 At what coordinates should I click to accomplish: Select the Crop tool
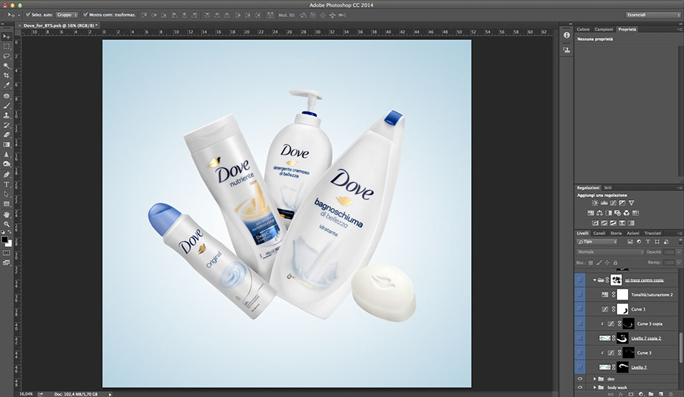pyautogui.click(x=7, y=75)
